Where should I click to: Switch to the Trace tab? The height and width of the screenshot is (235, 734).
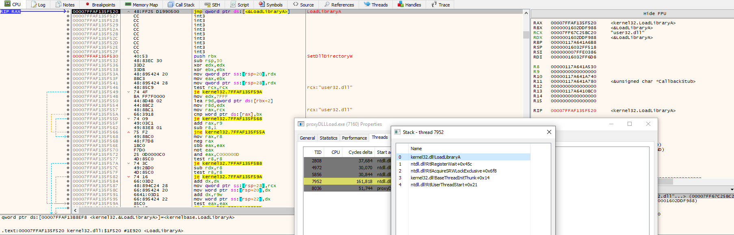[x=441, y=4]
